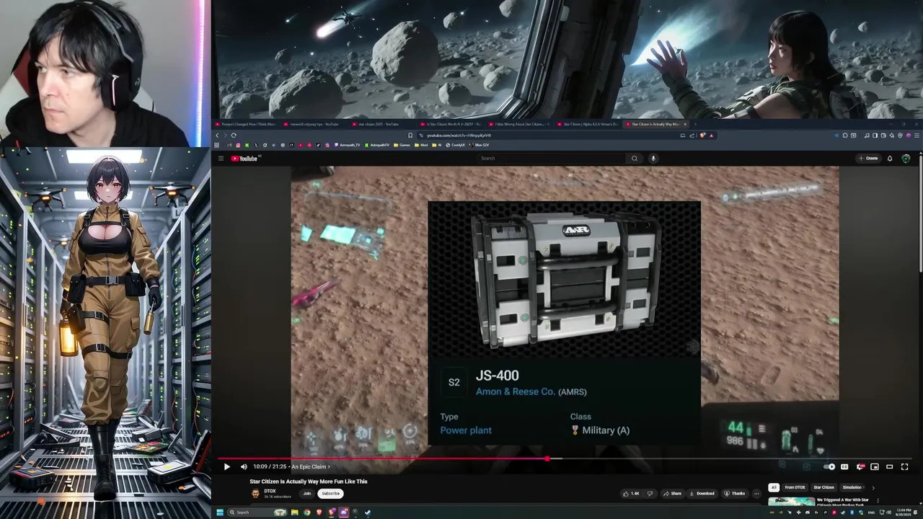Toggle autoplay switch in player controls
Screen dimensions: 923x519
pos(829,466)
